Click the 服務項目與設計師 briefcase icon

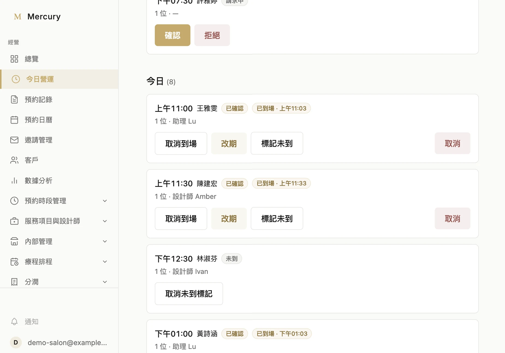click(14, 221)
